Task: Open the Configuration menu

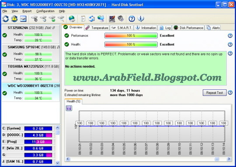Action: tap(45, 11)
